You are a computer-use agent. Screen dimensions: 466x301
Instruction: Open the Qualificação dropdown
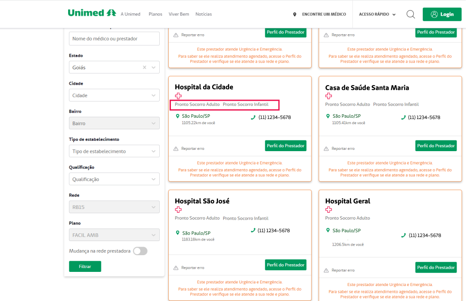click(114, 179)
